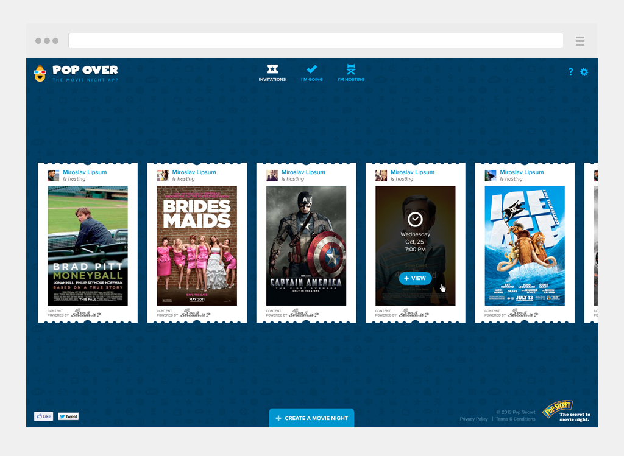
Task: Open the I'm Hosting tab
Action: coord(351,73)
